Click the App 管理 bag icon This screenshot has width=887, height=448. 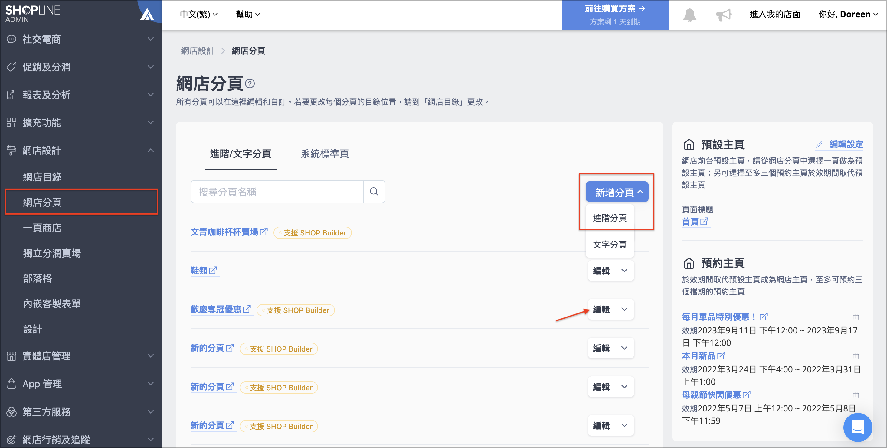point(11,384)
